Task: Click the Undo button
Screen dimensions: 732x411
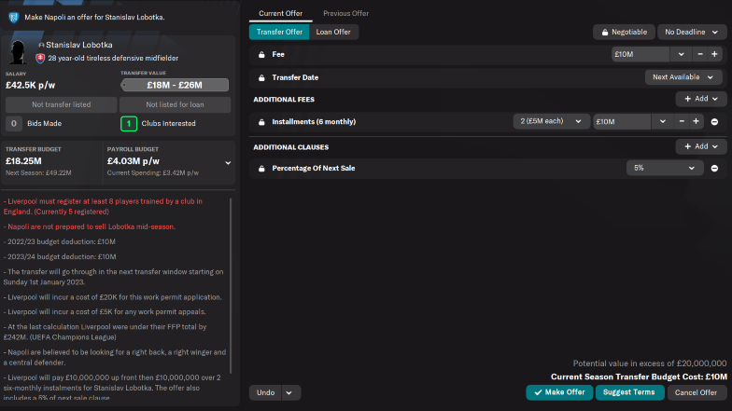Action: (265, 392)
